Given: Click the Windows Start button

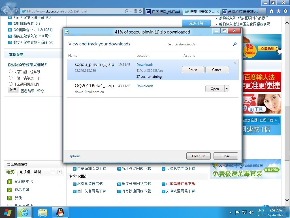Looking at the screenshot, I should (x=8, y=212).
